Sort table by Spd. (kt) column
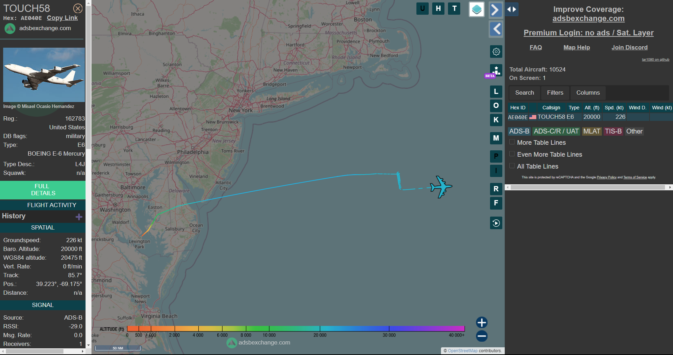The height and width of the screenshot is (355, 673). (x=614, y=108)
